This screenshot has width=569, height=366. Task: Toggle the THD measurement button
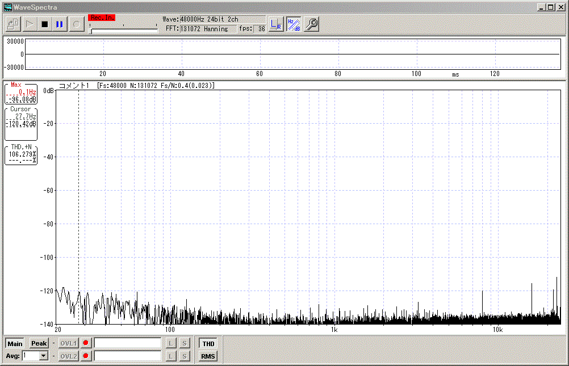[208, 343]
